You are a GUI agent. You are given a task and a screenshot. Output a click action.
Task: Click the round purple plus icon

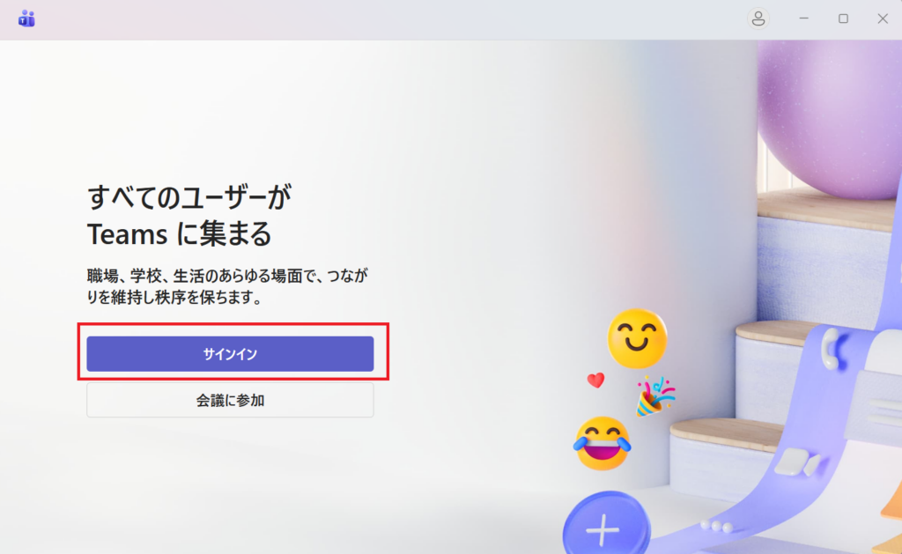click(605, 523)
